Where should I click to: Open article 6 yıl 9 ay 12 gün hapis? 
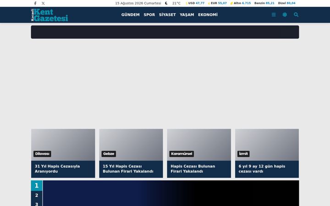[262, 169]
